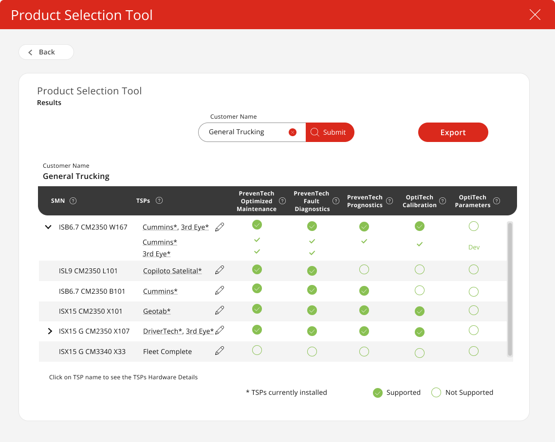Edit TSPs for ISL9 CM2350 L101

pyautogui.click(x=220, y=270)
